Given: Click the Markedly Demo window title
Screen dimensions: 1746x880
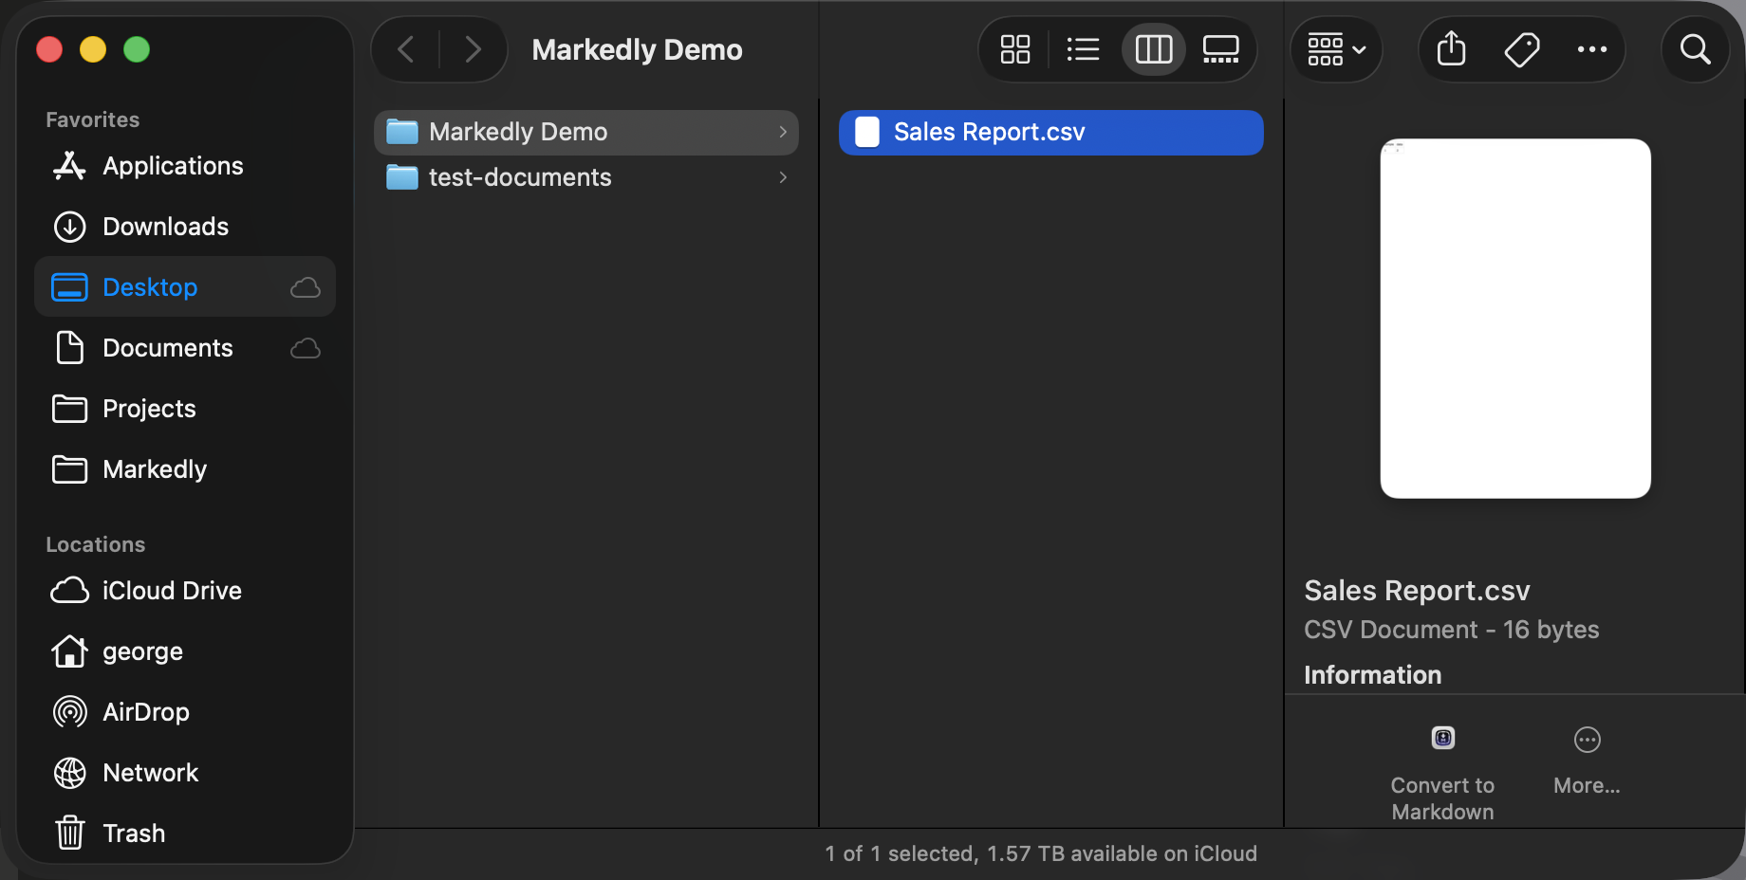Looking at the screenshot, I should point(637,49).
